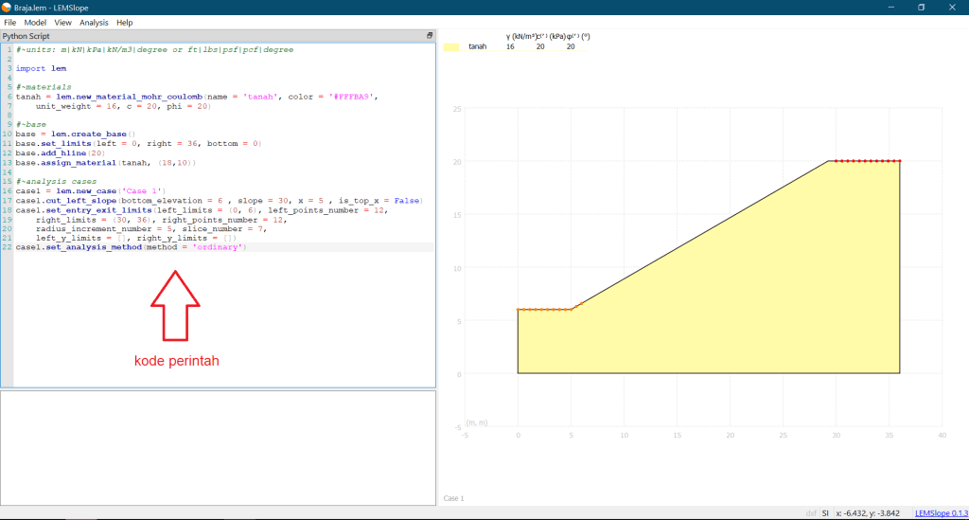Restore the window using the title bar icon
Image resolution: width=969 pixels, height=520 pixels.
(921, 7)
